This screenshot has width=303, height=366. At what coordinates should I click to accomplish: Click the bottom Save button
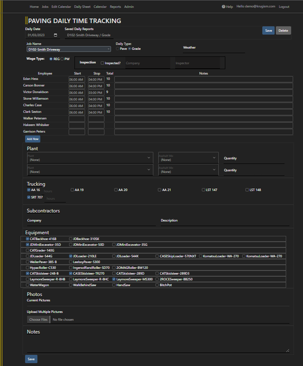point(31,359)
